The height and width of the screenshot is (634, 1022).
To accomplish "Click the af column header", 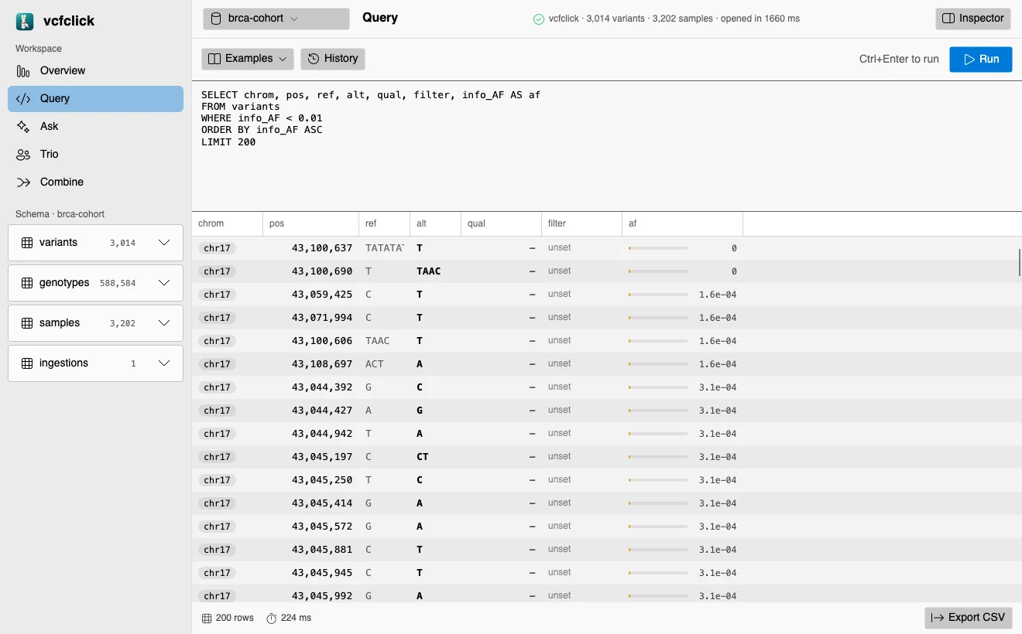I will (x=683, y=223).
